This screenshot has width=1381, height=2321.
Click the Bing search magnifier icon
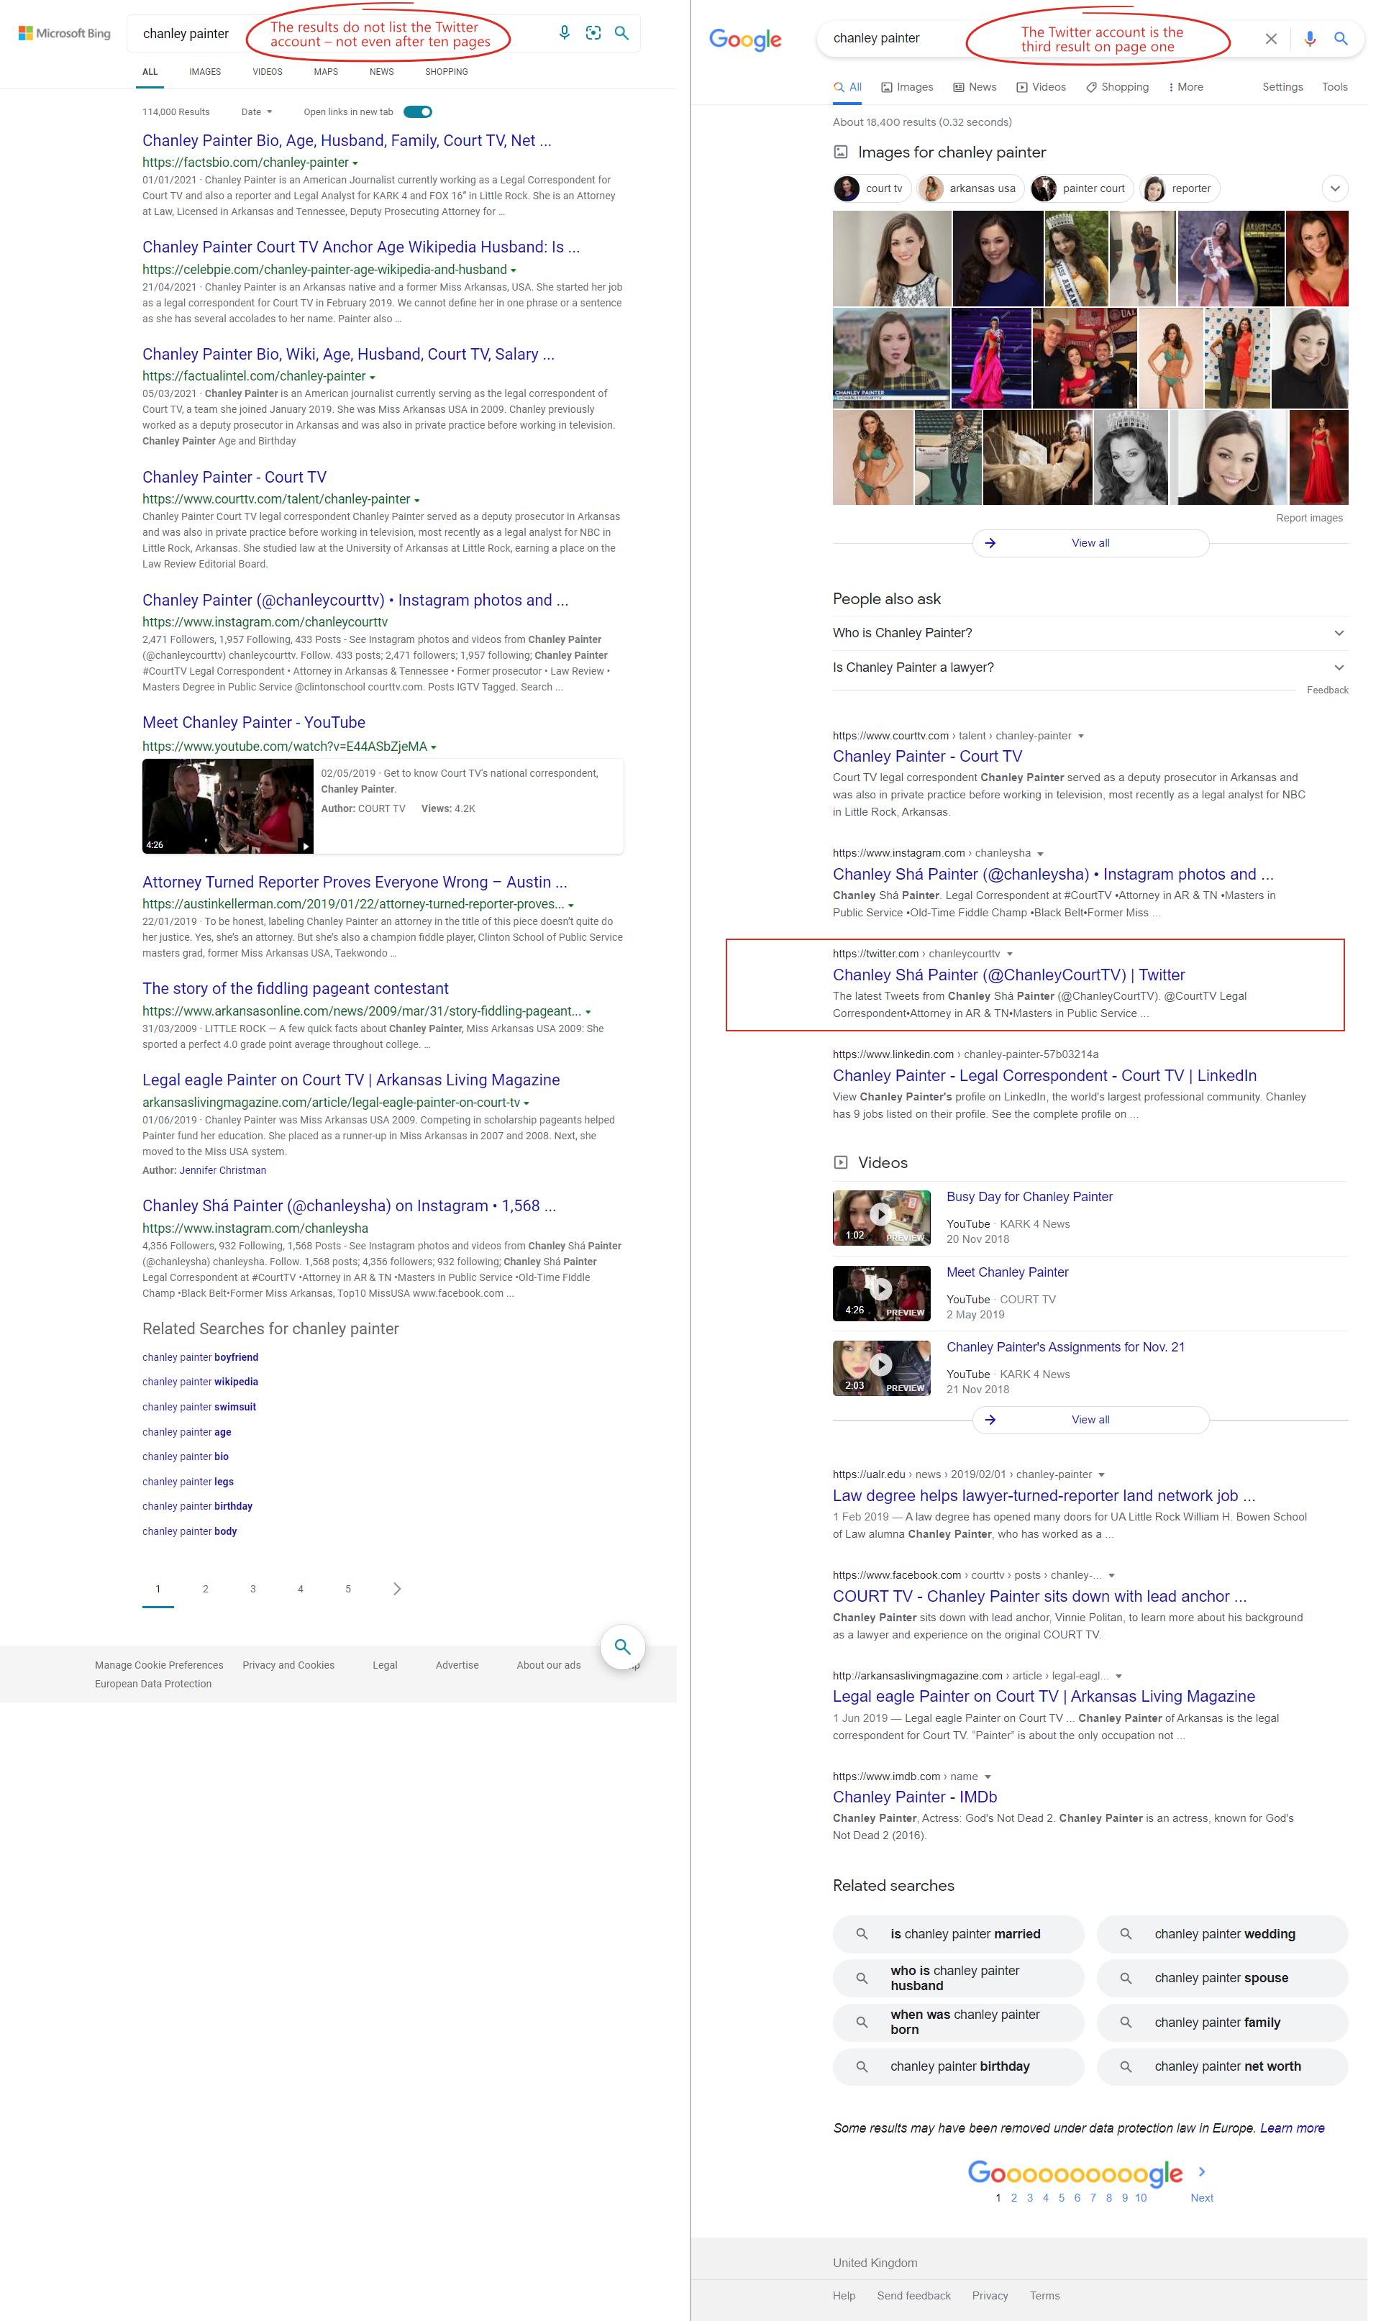[x=621, y=32]
